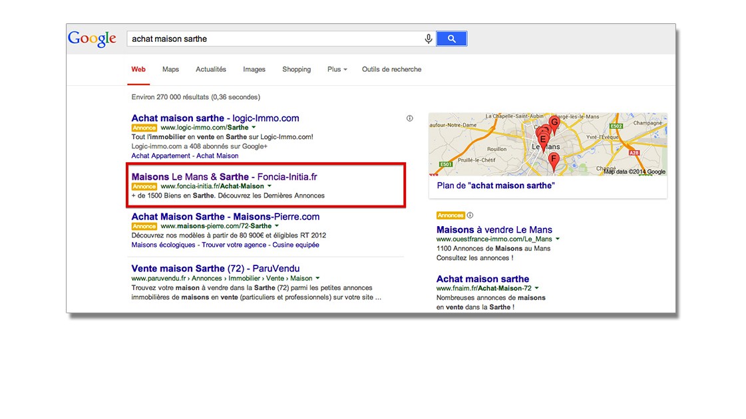Open the Shopping tab
The height and width of the screenshot is (419, 746).
[x=296, y=69]
